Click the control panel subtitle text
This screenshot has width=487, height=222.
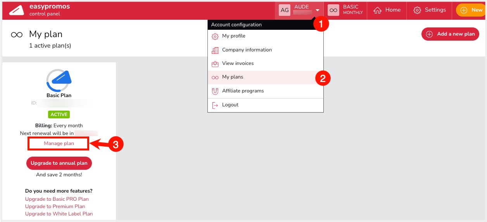pos(45,14)
